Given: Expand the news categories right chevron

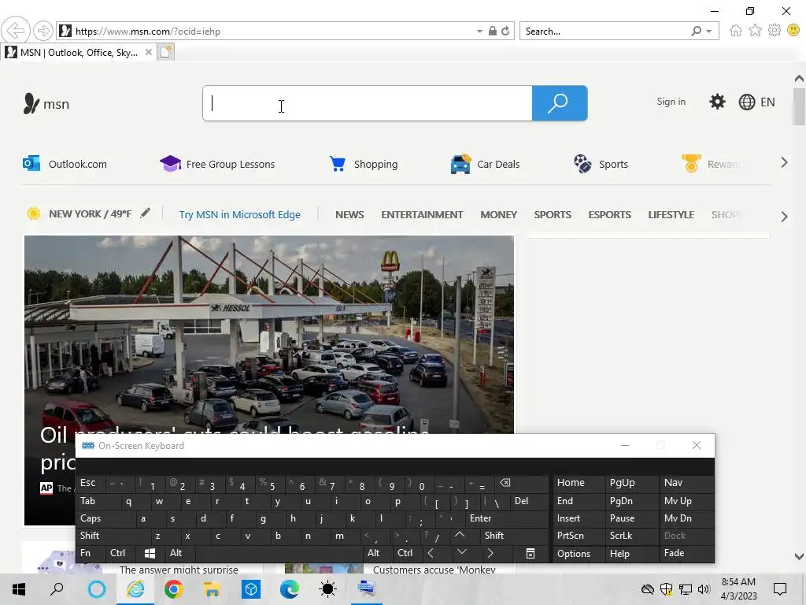Looking at the screenshot, I should click(x=784, y=217).
